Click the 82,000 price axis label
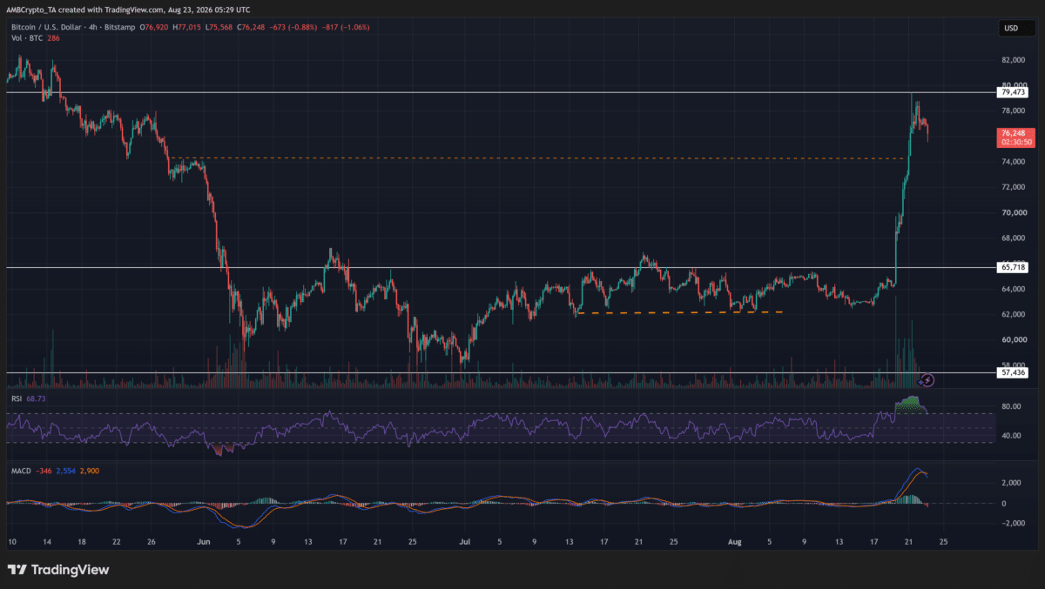 (x=1012, y=60)
